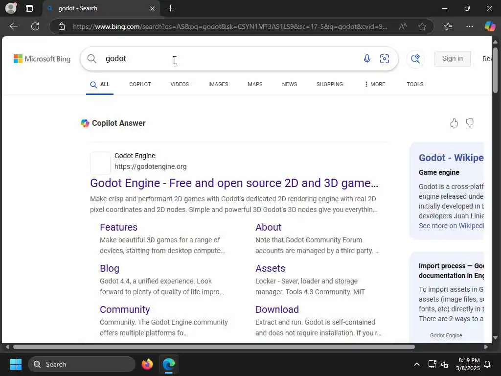Give thumbs up to Copilot Answer
Viewport: 501px width, 376px height.
click(454, 123)
